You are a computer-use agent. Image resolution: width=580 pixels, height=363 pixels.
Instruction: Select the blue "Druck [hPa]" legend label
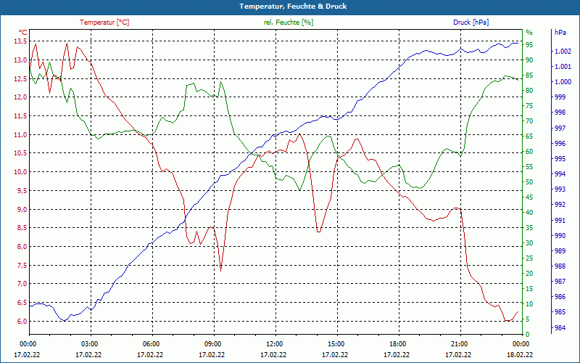[x=471, y=23]
